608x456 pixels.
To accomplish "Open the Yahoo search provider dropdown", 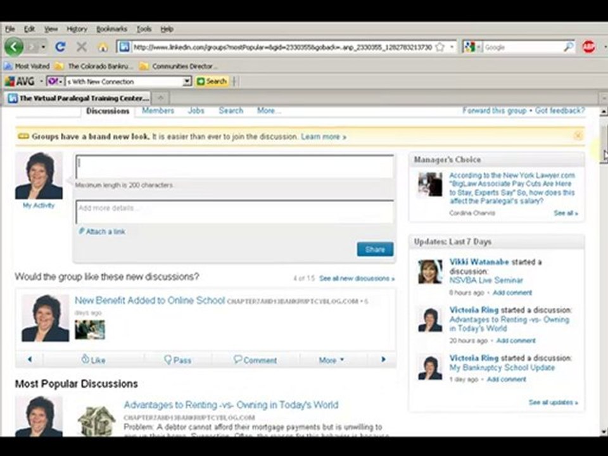I will 61,82.
